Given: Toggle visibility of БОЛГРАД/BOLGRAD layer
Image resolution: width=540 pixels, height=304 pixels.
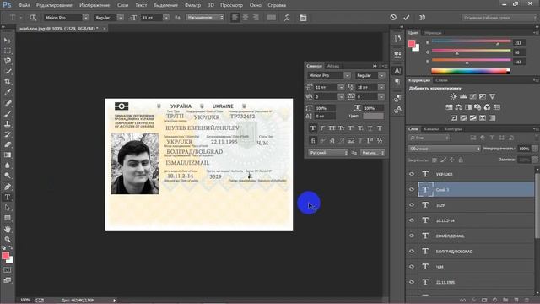Looking at the screenshot, I should [412, 252].
